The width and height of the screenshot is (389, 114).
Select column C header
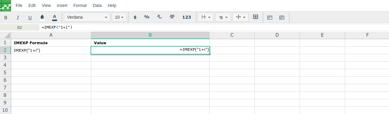coord(232,35)
